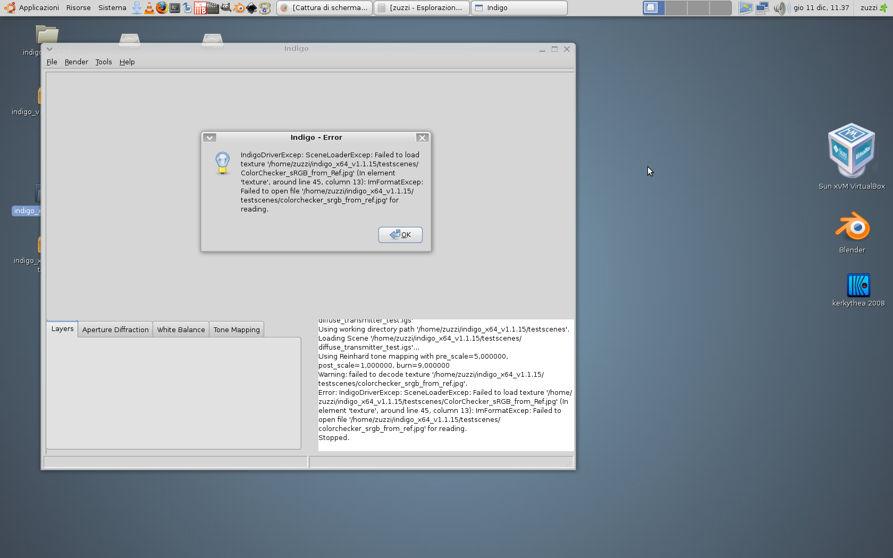893x558 pixels.
Task: Switch to the Tone Mapping tab
Action: (x=237, y=329)
